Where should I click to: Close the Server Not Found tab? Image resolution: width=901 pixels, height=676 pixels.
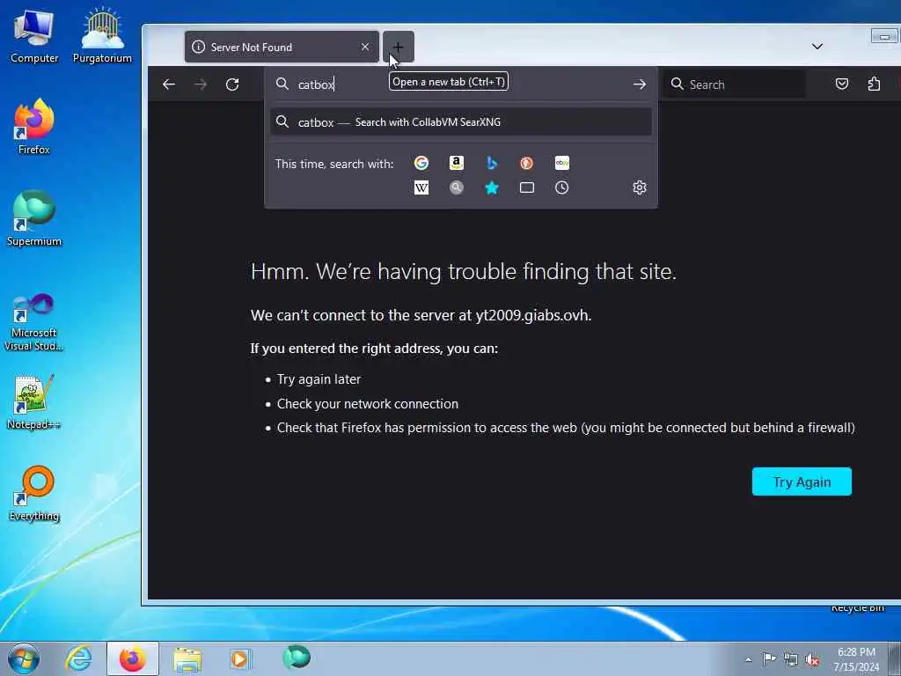[x=365, y=48]
